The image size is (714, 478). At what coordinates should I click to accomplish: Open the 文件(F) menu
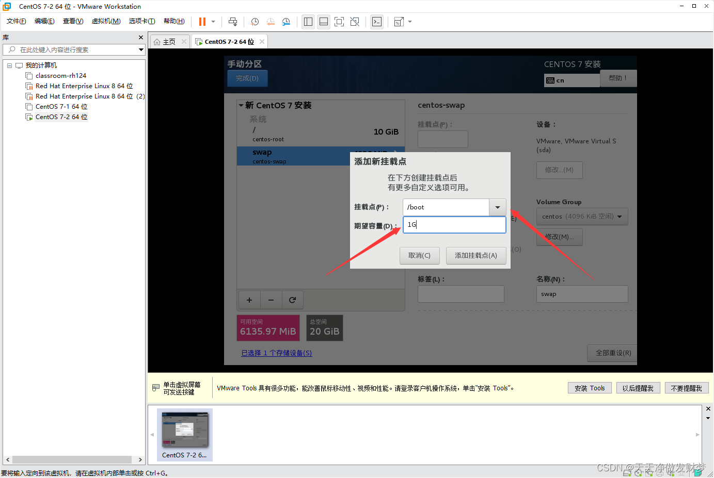tap(17, 21)
